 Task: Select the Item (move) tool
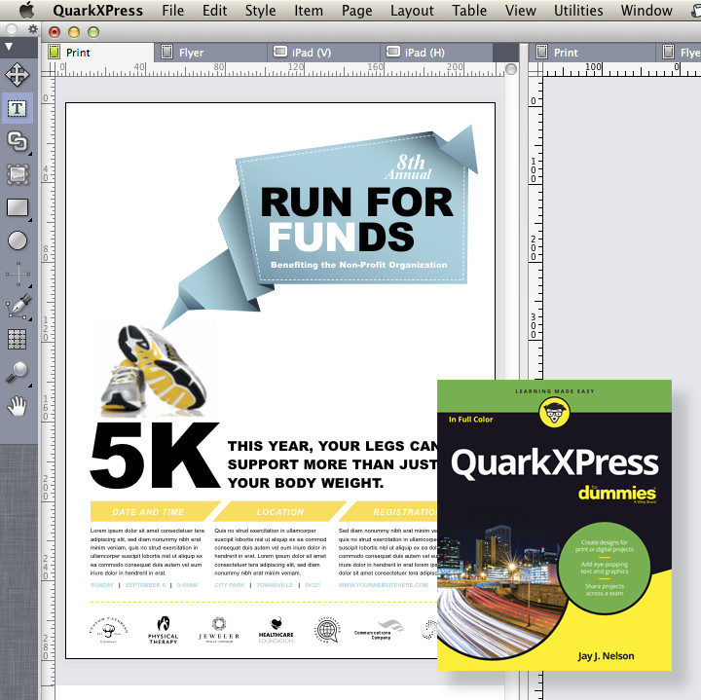(x=17, y=74)
